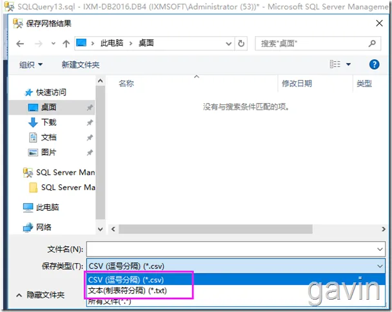Open 图片 folder in the sidebar

[x=49, y=152]
